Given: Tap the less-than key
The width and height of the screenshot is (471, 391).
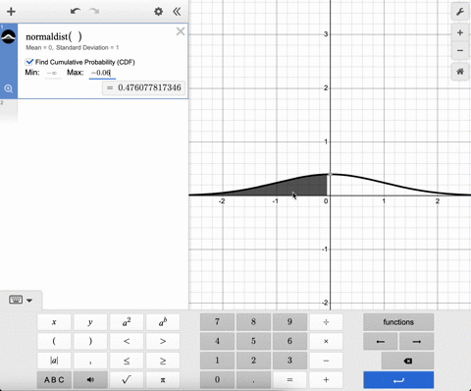Looking at the screenshot, I should coord(127,341).
